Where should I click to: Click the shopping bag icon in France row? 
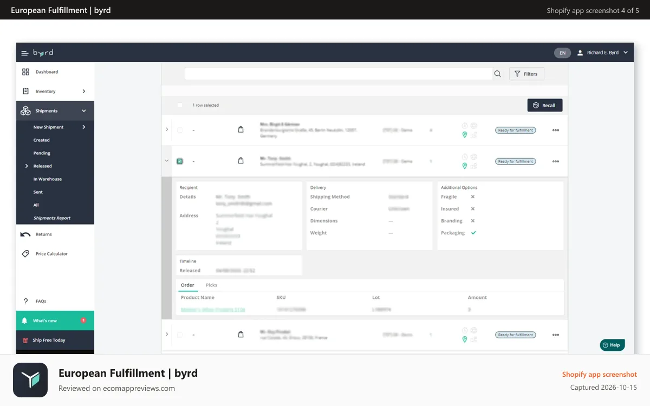click(x=241, y=335)
